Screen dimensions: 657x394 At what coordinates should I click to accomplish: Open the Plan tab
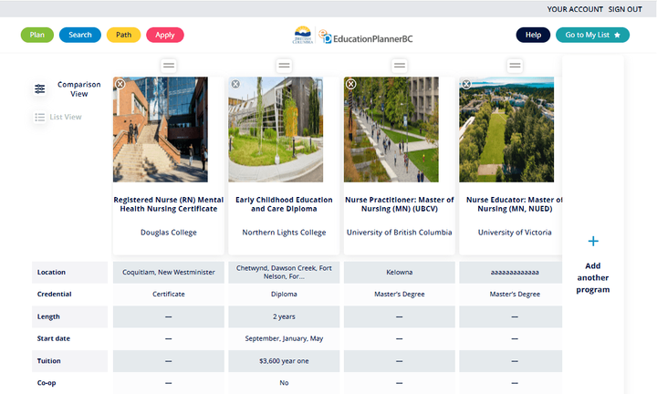point(37,35)
